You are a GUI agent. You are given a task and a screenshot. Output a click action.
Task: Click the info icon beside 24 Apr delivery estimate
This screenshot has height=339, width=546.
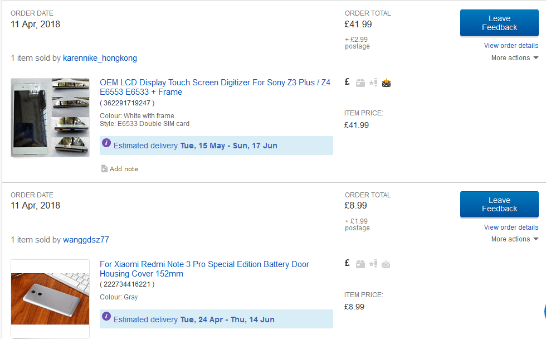point(106,318)
